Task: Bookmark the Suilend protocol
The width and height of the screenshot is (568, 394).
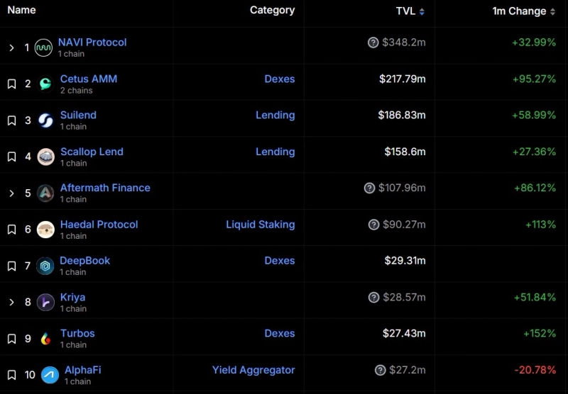Action: click(11, 120)
